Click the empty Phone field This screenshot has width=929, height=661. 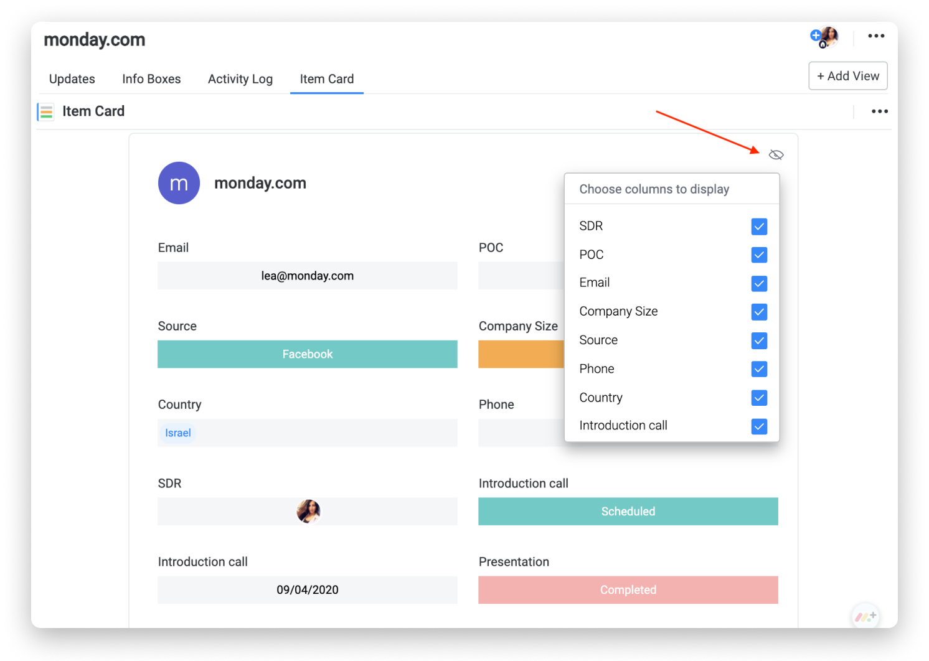pyautogui.click(x=521, y=433)
